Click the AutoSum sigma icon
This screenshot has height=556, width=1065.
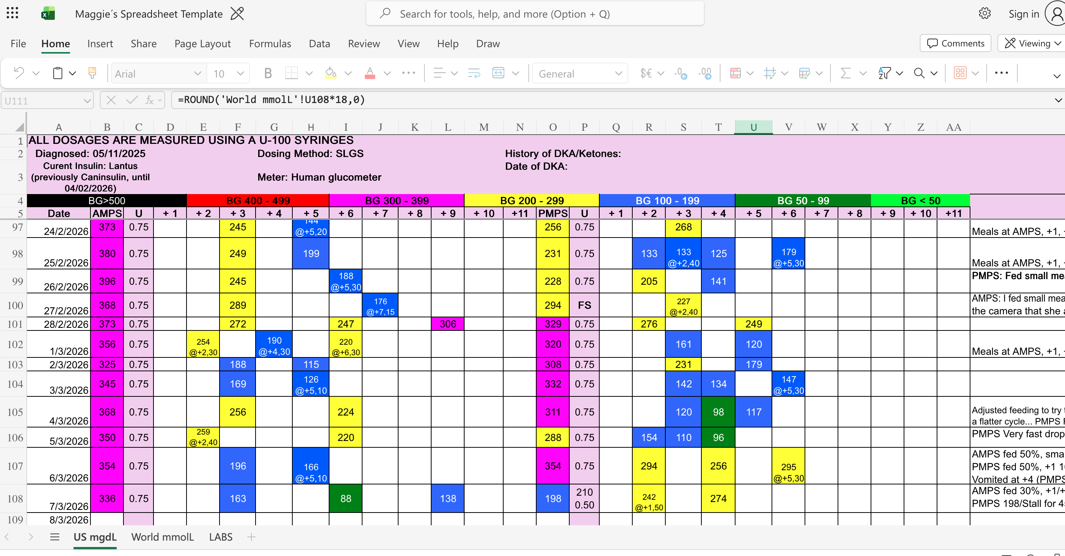tap(845, 73)
